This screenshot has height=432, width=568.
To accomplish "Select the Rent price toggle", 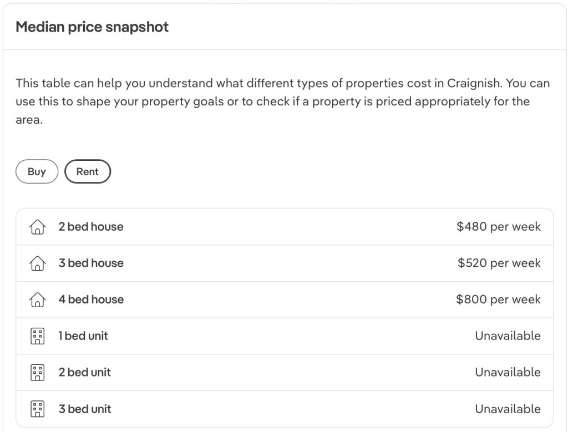I will click(88, 172).
